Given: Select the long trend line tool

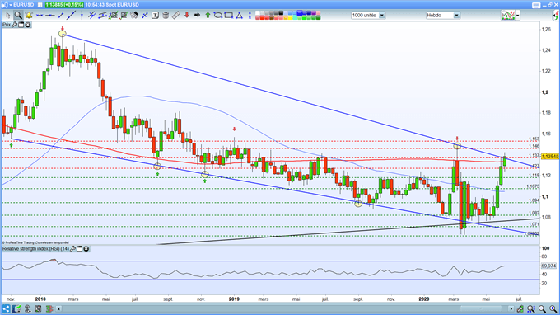Looking at the screenshot, I should (71, 16).
